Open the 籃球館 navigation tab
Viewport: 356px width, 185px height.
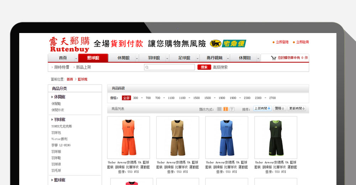tap(93, 58)
